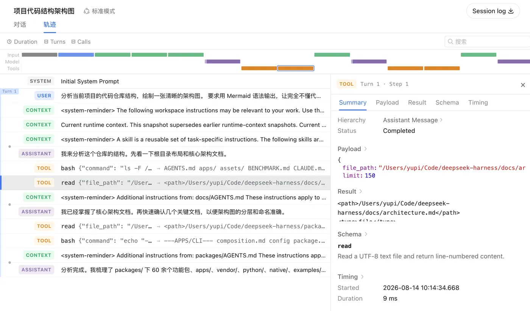
Task: Select the 轨迹 tab
Action: [50, 25]
